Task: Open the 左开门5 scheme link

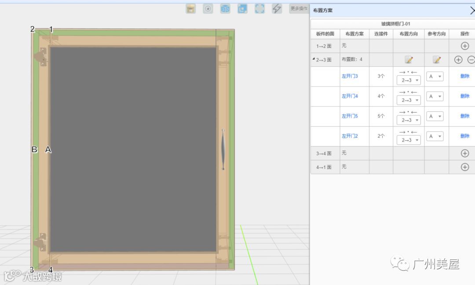Action: point(350,116)
